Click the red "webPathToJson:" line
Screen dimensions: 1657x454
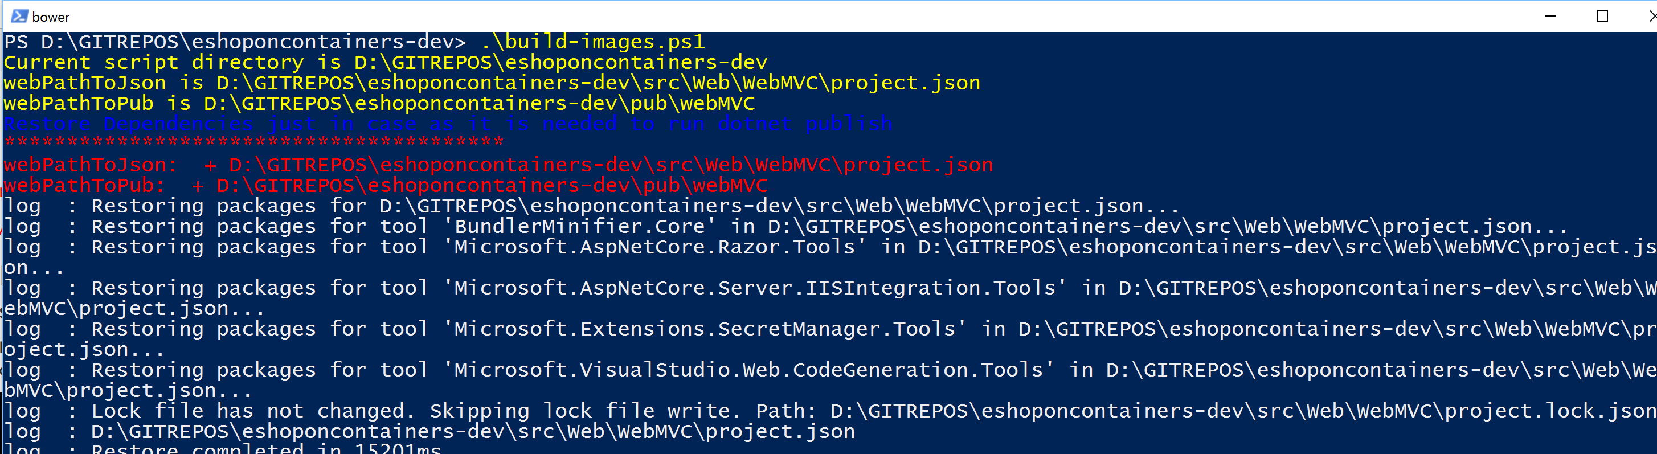[x=498, y=165]
